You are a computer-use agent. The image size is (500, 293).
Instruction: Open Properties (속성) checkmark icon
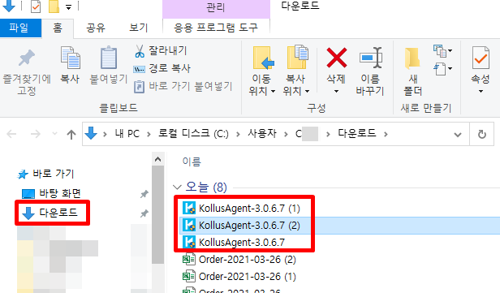click(481, 58)
